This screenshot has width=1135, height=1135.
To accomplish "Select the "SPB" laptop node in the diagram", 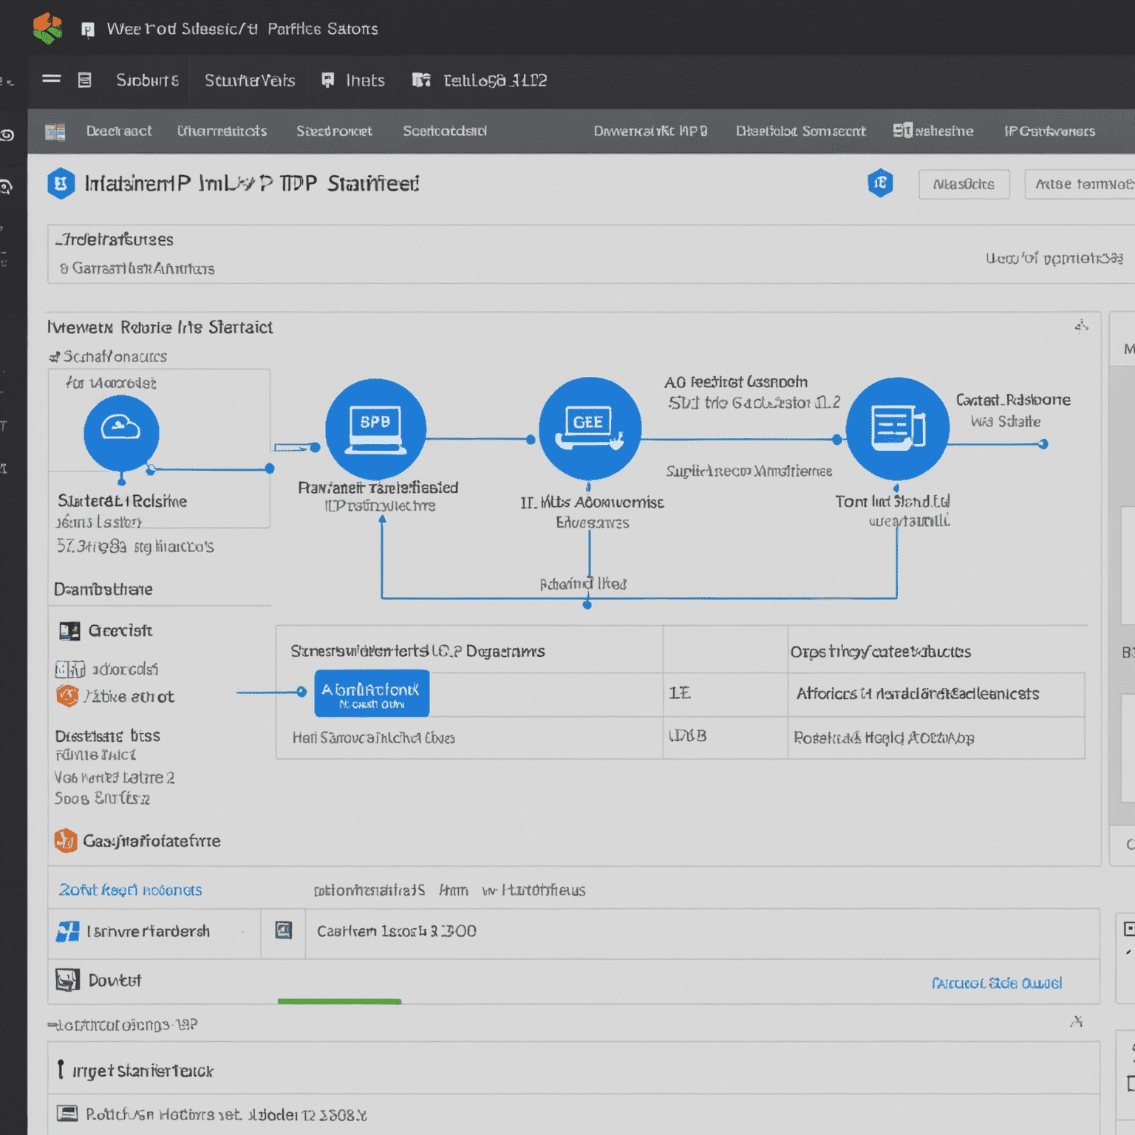I will point(375,429).
